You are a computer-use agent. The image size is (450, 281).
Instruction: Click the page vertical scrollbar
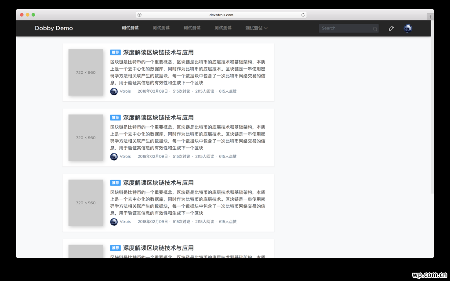tap(432, 107)
